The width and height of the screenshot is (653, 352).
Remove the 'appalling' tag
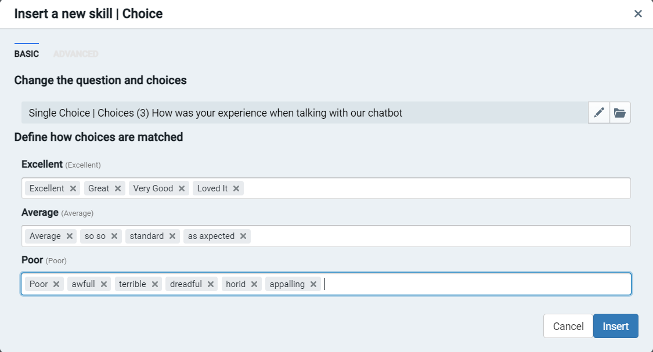[313, 284]
